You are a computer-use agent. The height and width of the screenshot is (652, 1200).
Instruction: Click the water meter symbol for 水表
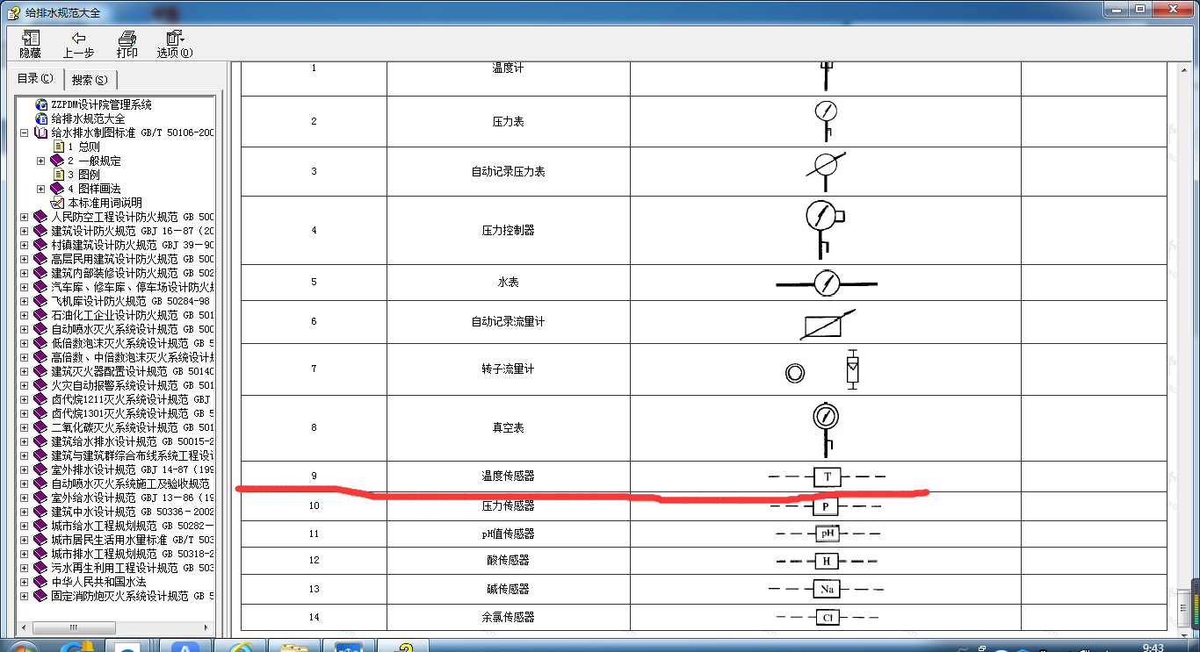[826, 283]
